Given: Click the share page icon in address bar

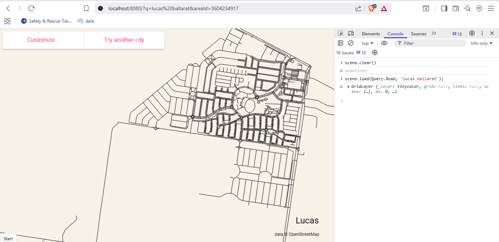Looking at the screenshot, I should tap(358, 8).
